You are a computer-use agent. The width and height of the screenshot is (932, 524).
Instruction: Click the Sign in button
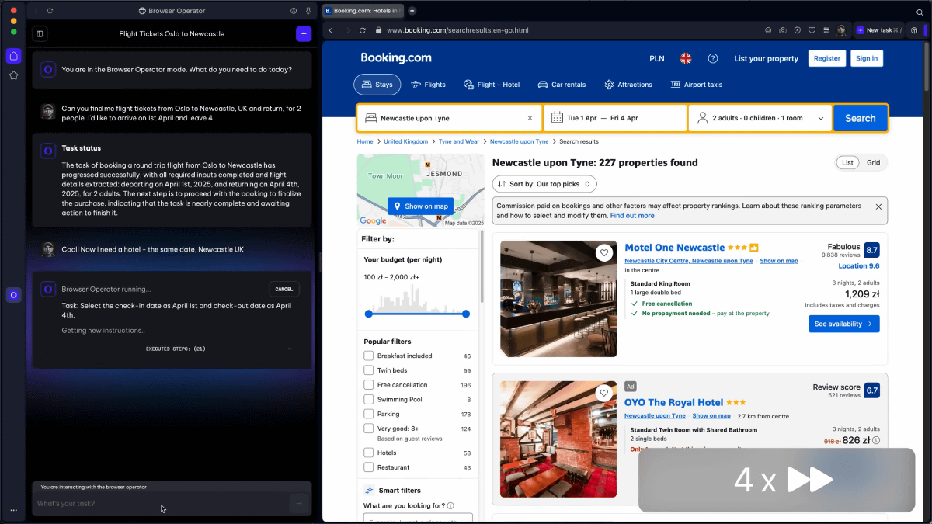867,58
